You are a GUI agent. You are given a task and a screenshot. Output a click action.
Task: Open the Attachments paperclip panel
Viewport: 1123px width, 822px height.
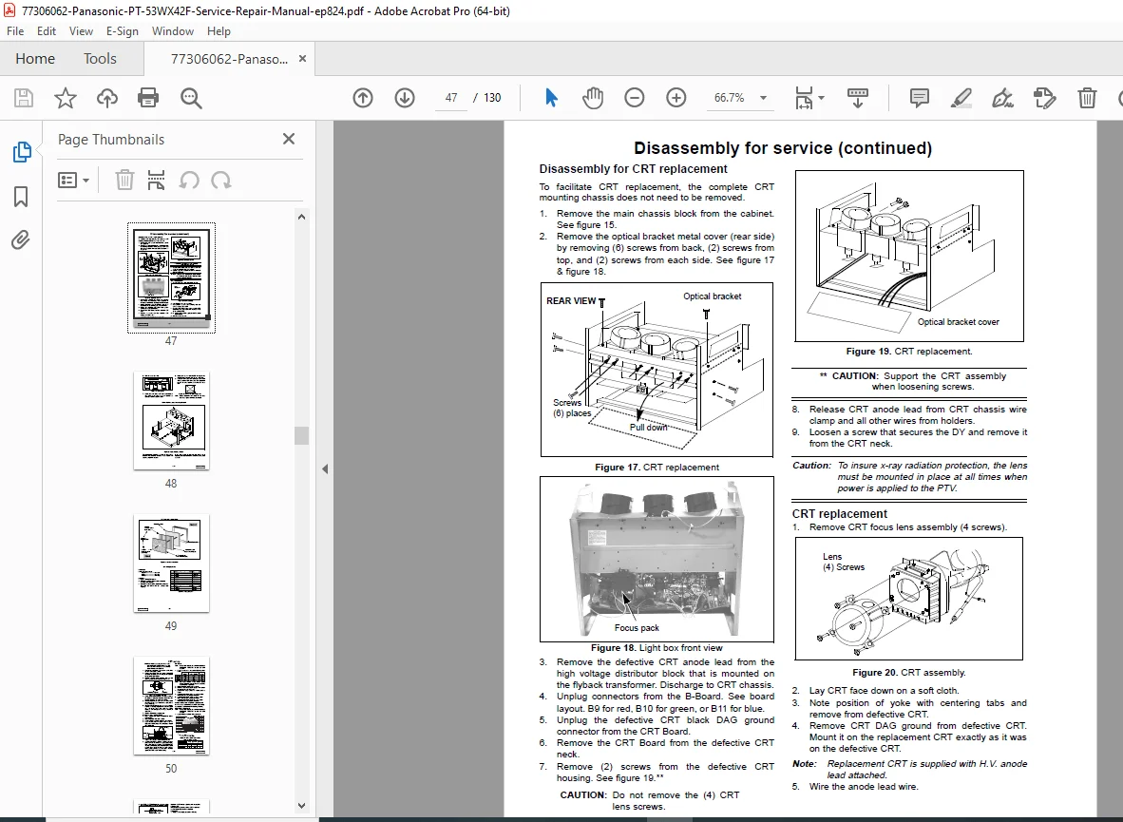tap(21, 239)
